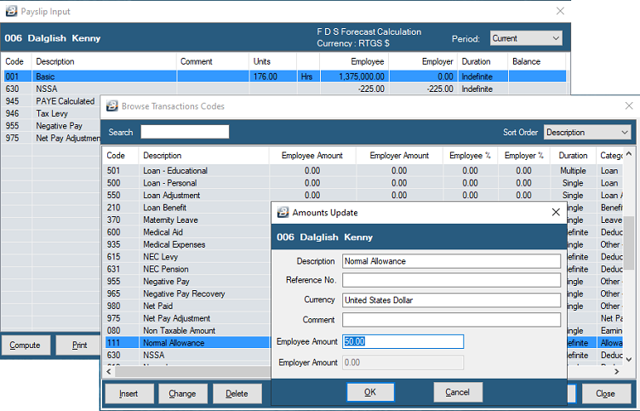This screenshot has height=411, width=640.
Task: Select the Medical Expenses transaction code
Action: pos(188,244)
